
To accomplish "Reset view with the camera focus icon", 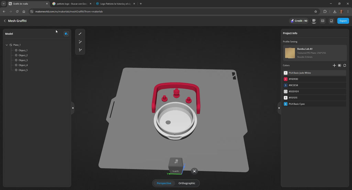I will (195, 171).
